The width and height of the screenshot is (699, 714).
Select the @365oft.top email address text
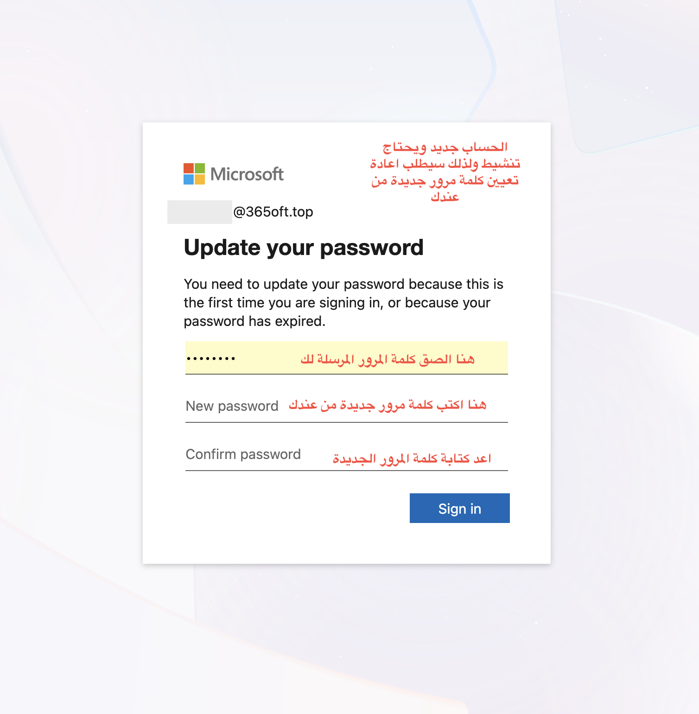[273, 212]
